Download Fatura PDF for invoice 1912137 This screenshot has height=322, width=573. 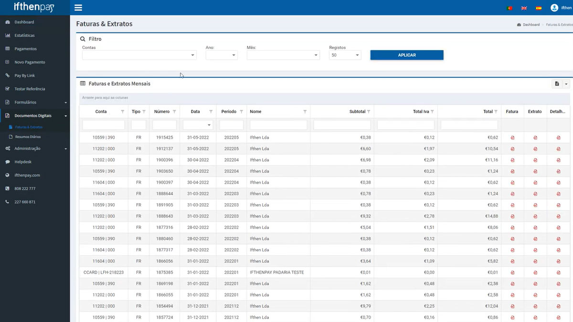click(512, 149)
